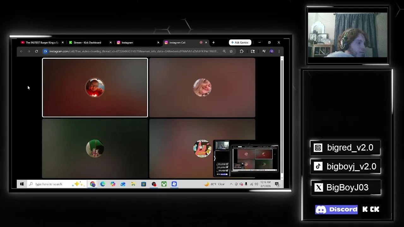
Task: Click the Kick logo on overlay
Action: tap(371, 209)
